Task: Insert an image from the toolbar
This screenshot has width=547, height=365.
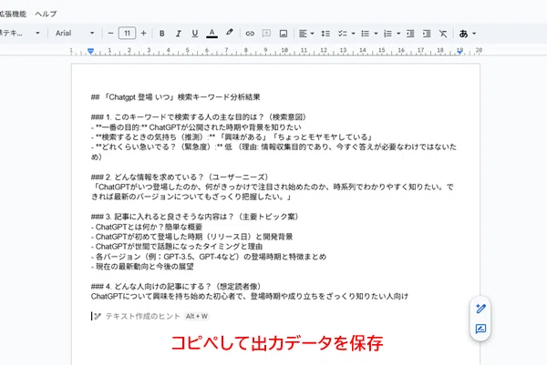Action: click(284, 34)
